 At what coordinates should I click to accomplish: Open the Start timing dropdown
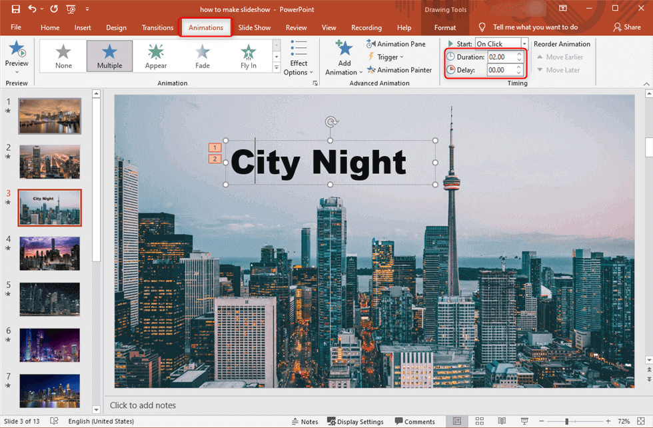[x=524, y=44]
